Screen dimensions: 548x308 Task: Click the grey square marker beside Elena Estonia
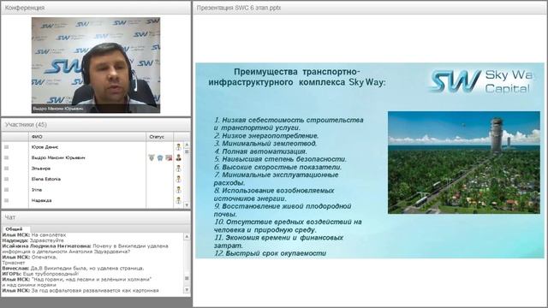6,179
